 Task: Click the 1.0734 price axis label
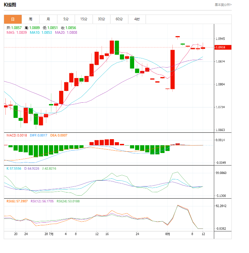[x=220, y=107]
